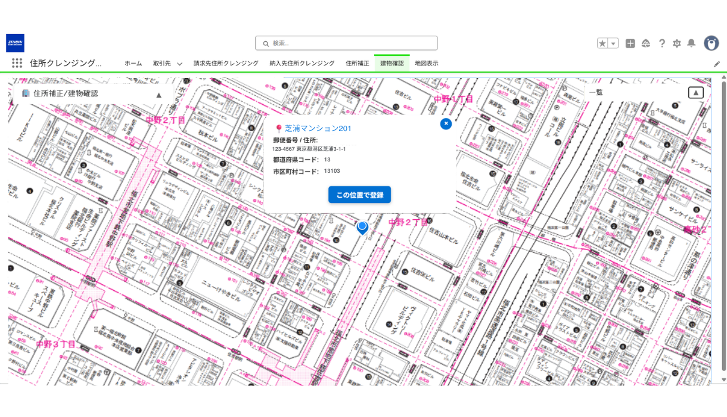Go to the ホーム tab
Screen dimensions: 727x417
coord(133,63)
